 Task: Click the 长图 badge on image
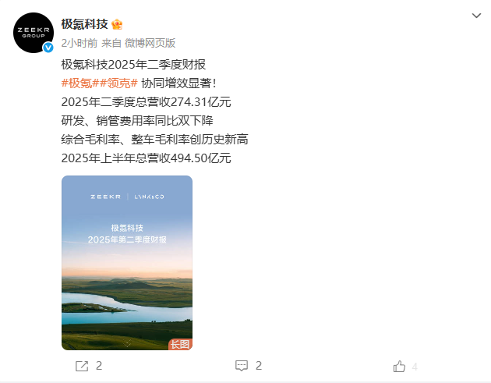pos(180,344)
